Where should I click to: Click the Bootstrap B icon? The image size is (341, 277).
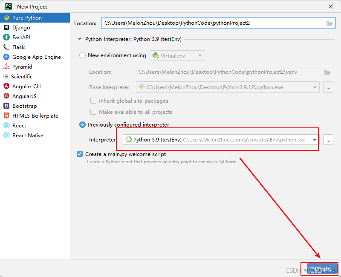[6, 106]
